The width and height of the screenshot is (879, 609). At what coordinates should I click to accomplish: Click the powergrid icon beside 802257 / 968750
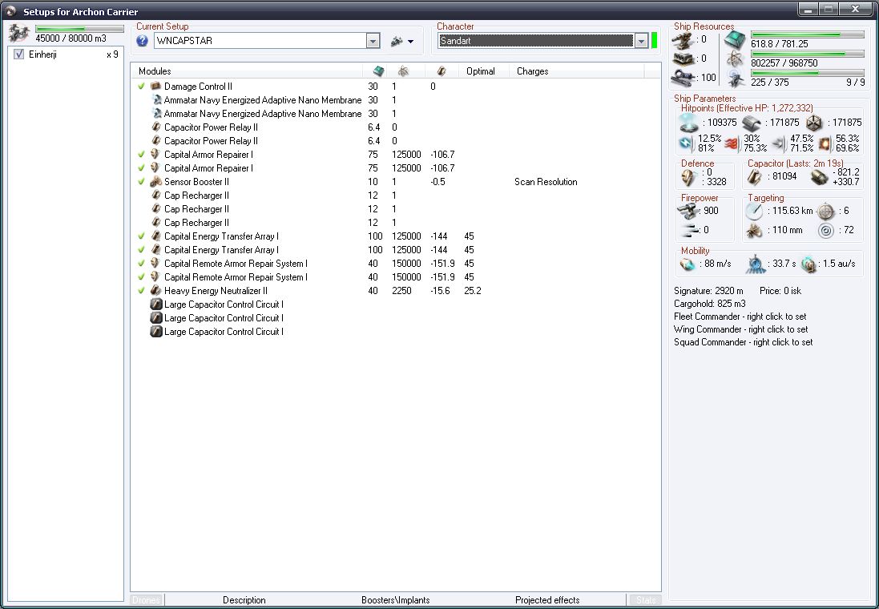tap(735, 58)
